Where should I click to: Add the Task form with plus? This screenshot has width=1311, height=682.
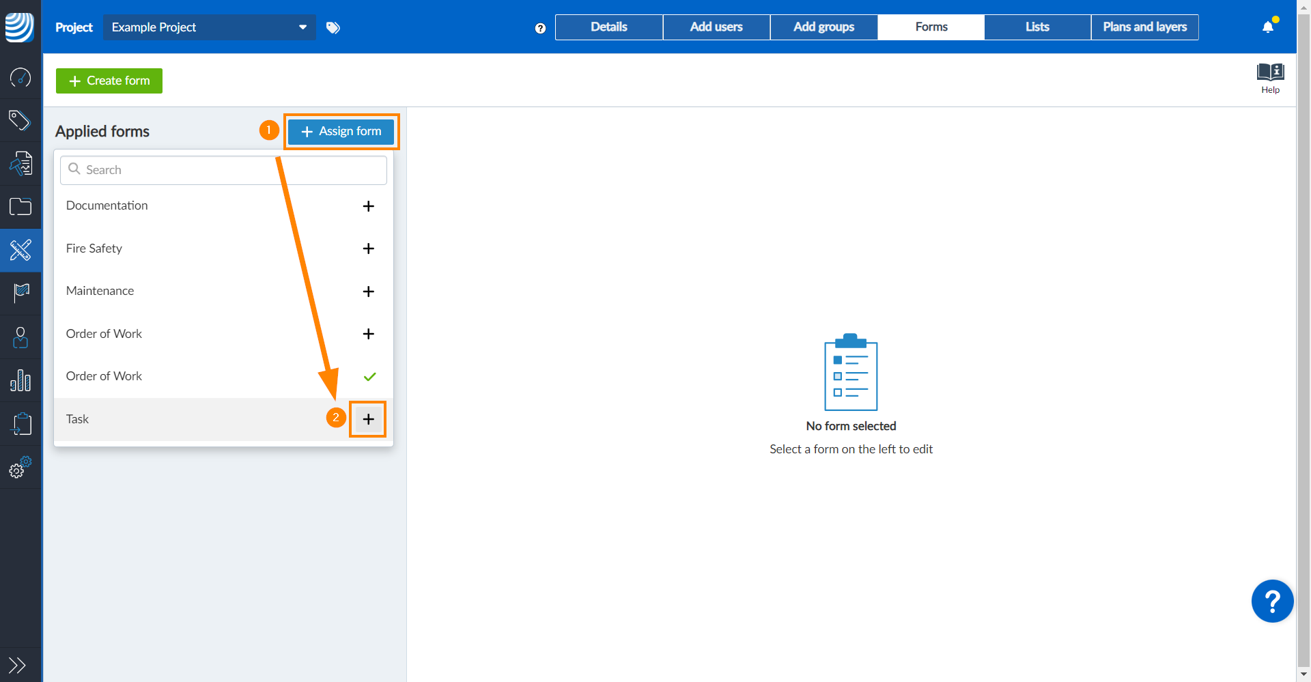pyautogui.click(x=368, y=419)
